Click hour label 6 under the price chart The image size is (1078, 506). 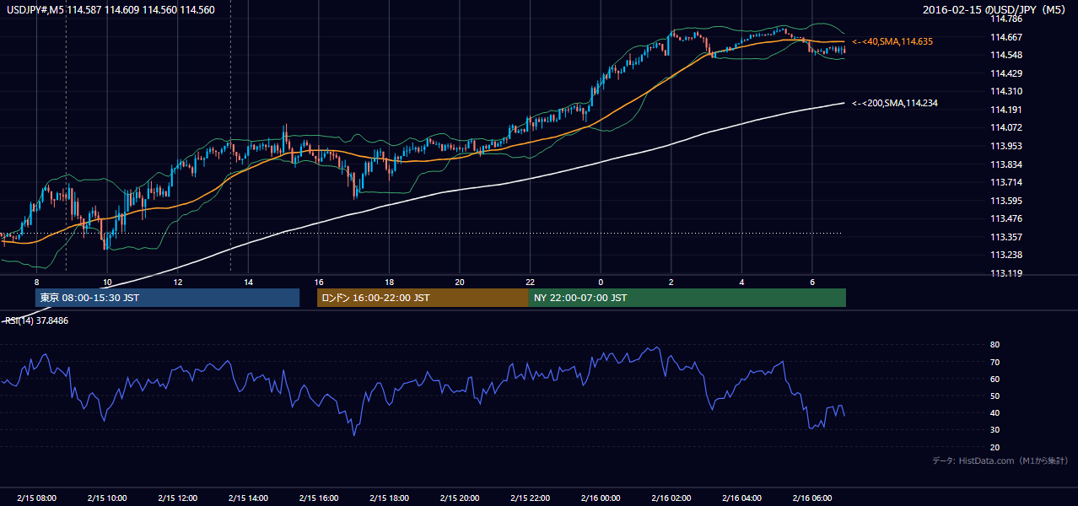(x=811, y=282)
